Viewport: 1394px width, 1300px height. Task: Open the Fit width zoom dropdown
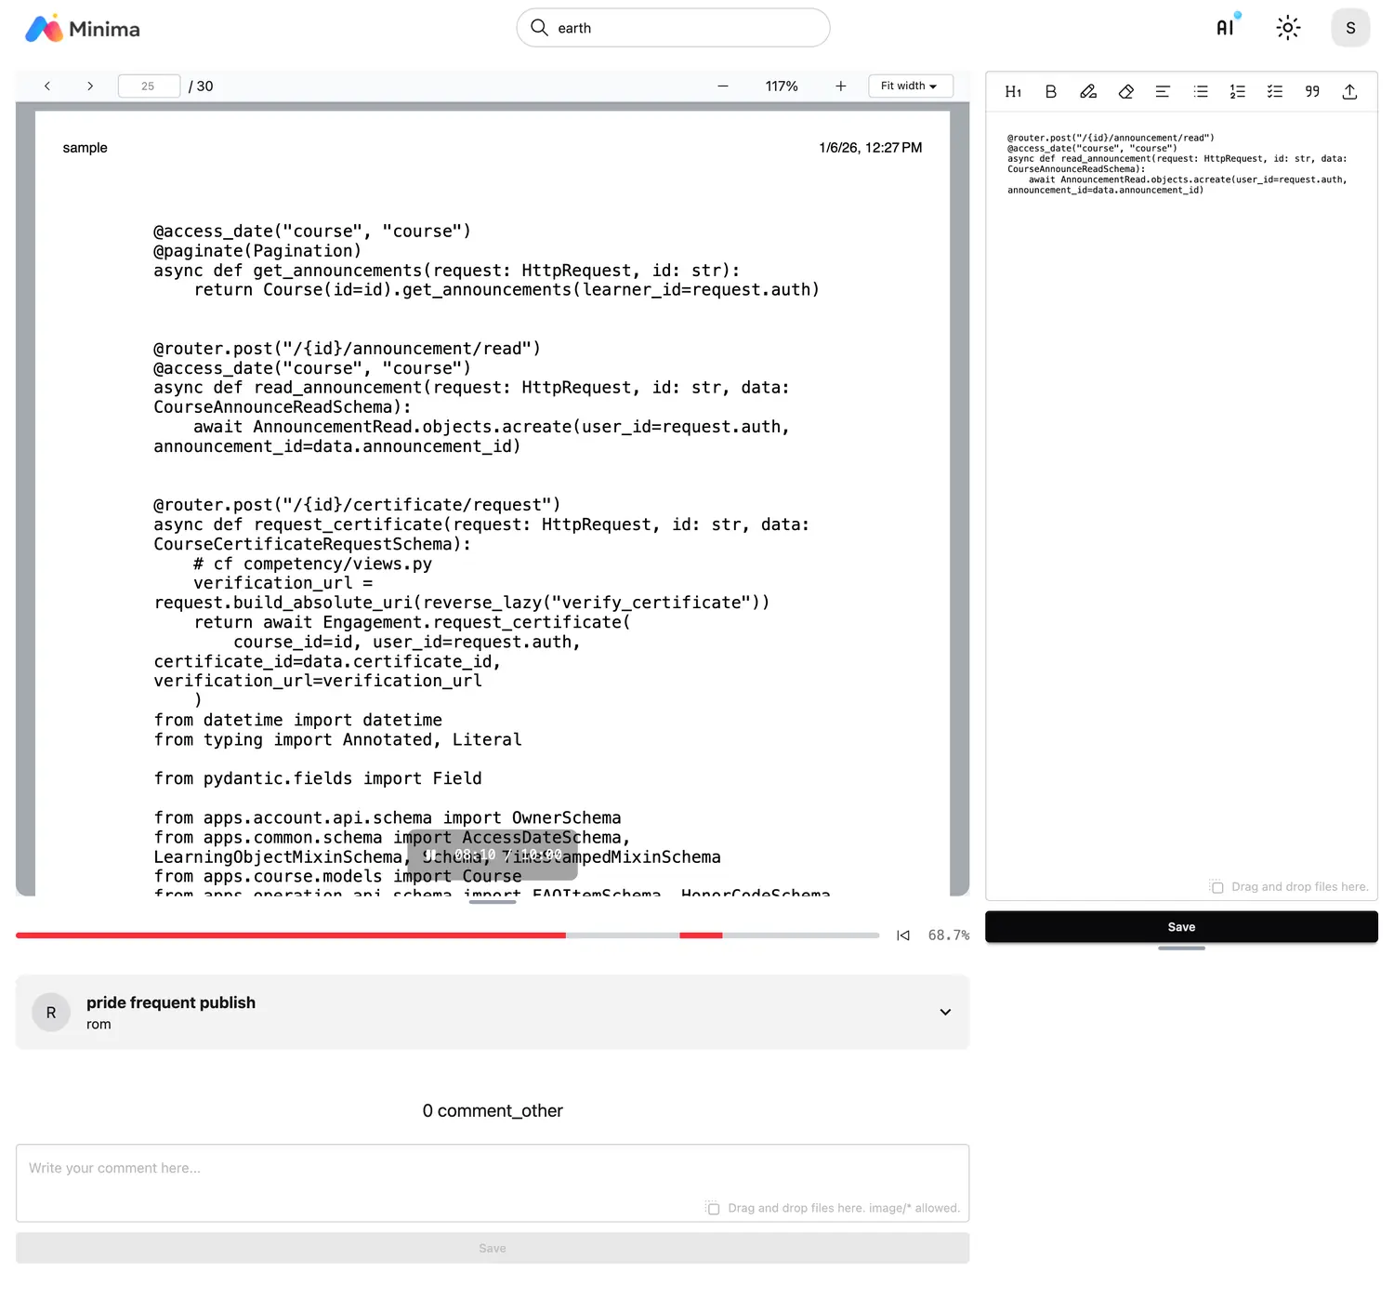[910, 86]
